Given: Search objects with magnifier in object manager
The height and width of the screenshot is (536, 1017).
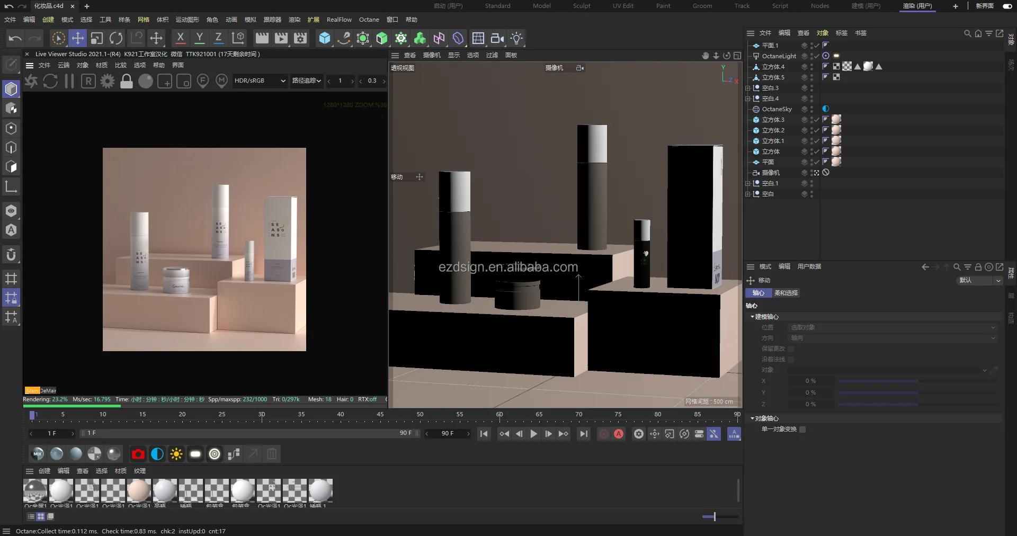Looking at the screenshot, I should click(x=967, y=33).
